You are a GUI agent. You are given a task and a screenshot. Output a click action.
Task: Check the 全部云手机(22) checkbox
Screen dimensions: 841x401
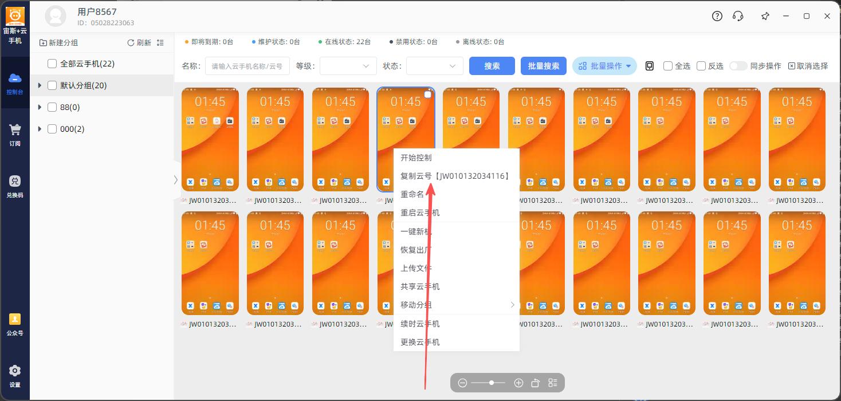click(52, 64)
